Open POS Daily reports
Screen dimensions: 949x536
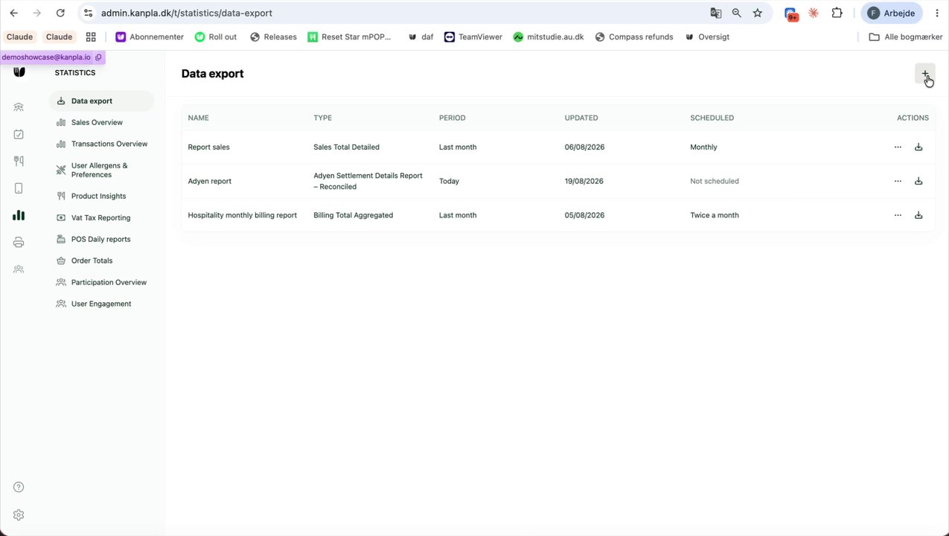[x=101, y=239]
